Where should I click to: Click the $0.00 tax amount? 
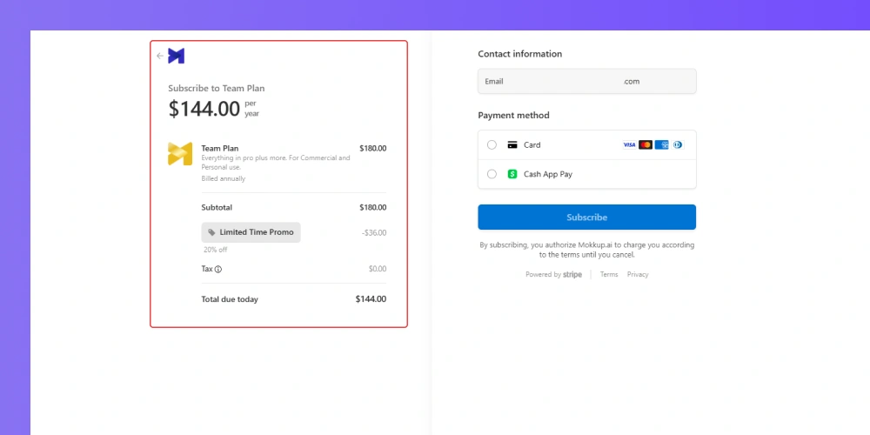tap(378, 269)
